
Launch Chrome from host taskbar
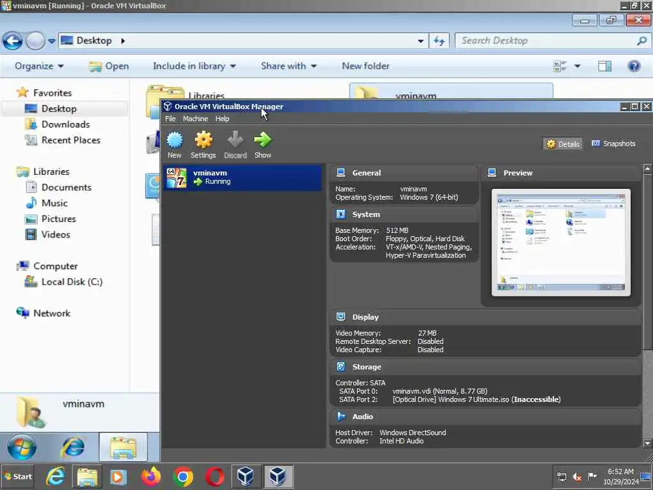click(183, 477)
